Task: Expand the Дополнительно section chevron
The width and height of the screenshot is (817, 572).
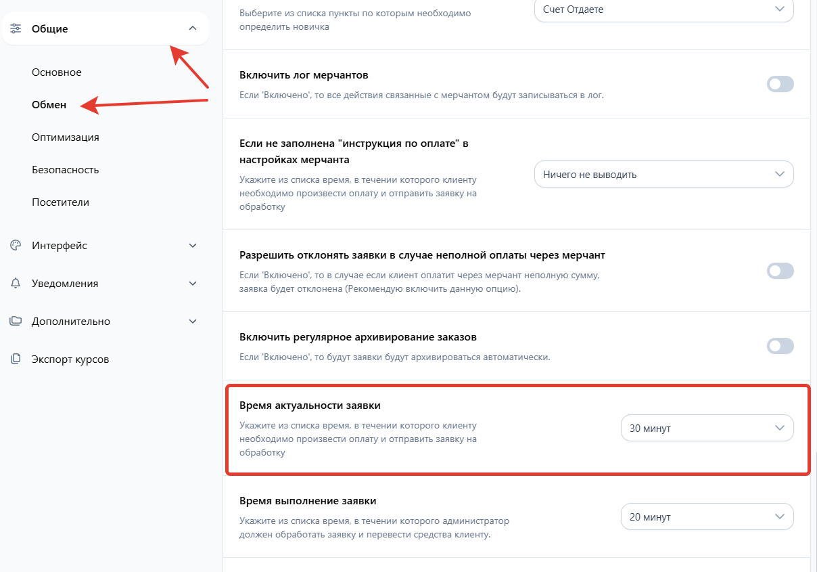Action: [193, 322]
